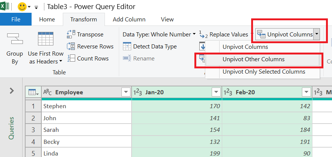
Task: Open the Employee column filter dropdown
Action: point(125,92)
